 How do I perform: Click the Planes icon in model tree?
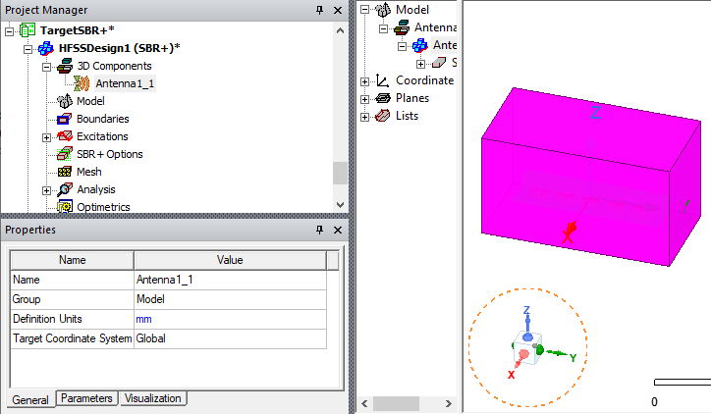[x=381, y=98]
